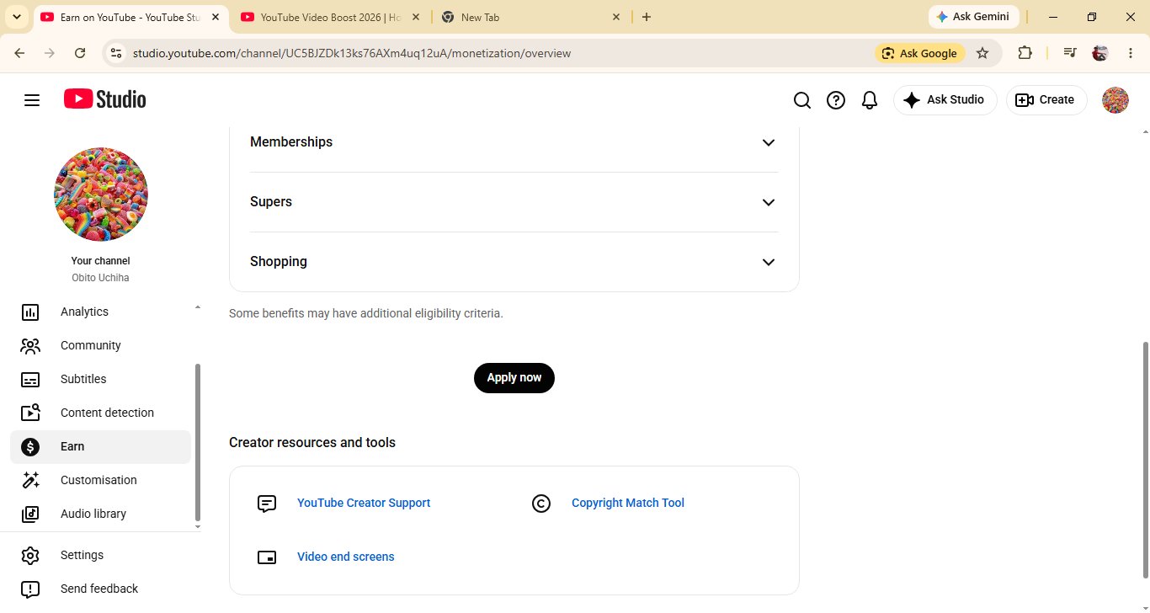
Task: Open Analytics from the sidebar
Action: pos(100,312)
